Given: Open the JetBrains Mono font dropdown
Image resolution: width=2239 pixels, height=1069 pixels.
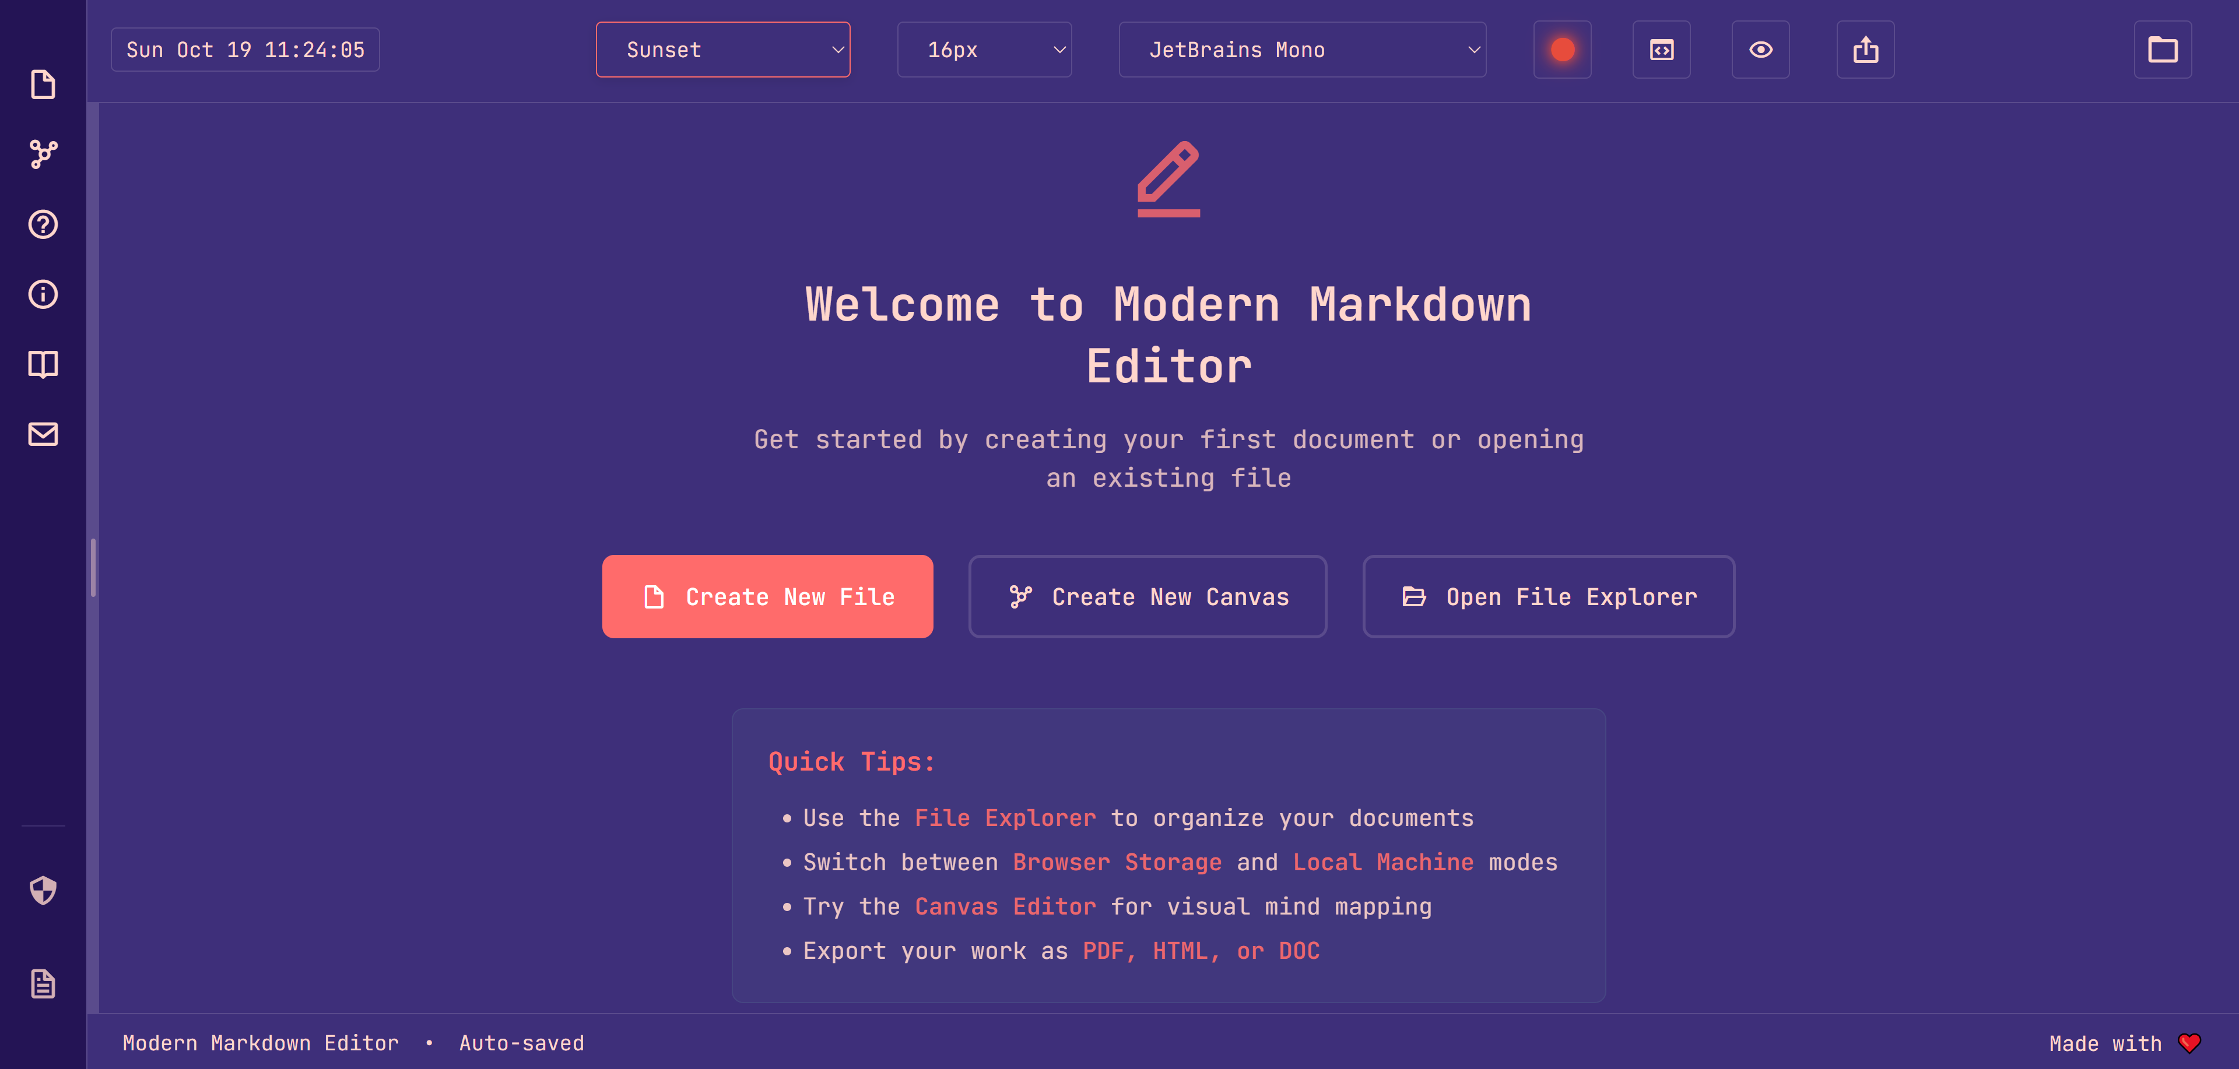Looking at the screenshot, I should [1301, 50].
